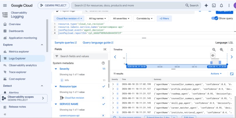The image size is (236, 118).
Task: Open notifications bell icon
Action: 221,6
